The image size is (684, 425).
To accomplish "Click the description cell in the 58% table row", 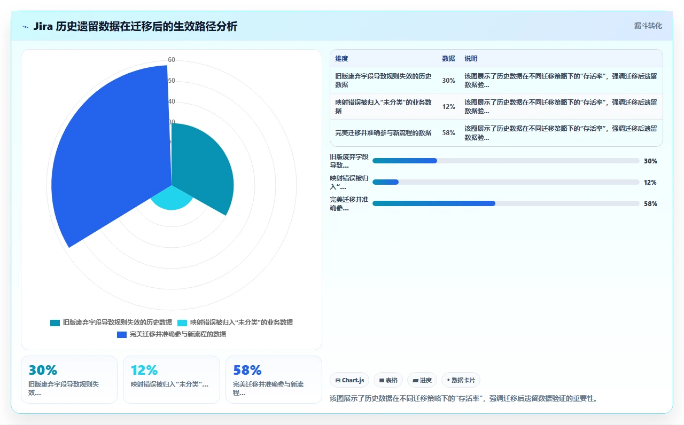I will click(561, 132).
